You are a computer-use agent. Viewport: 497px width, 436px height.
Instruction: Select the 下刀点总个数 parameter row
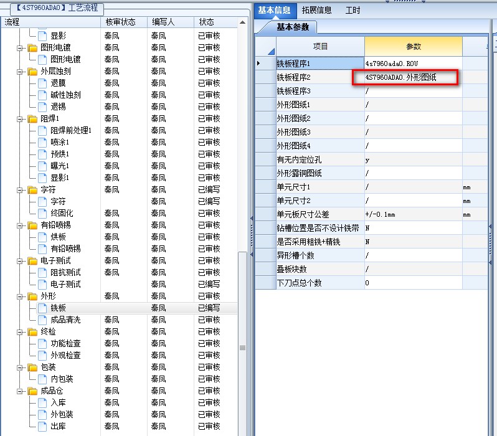click(371, 283)
